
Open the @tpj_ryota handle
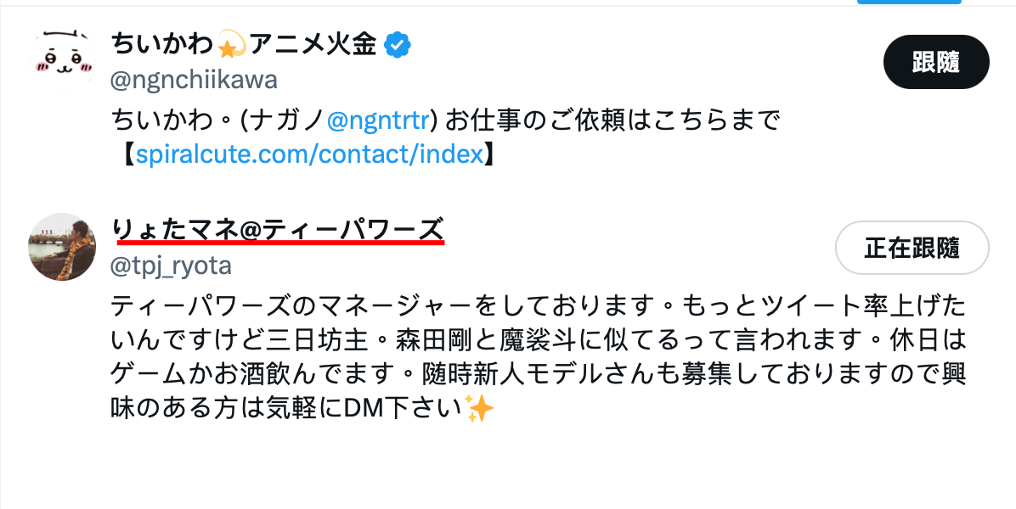(172, 266)
